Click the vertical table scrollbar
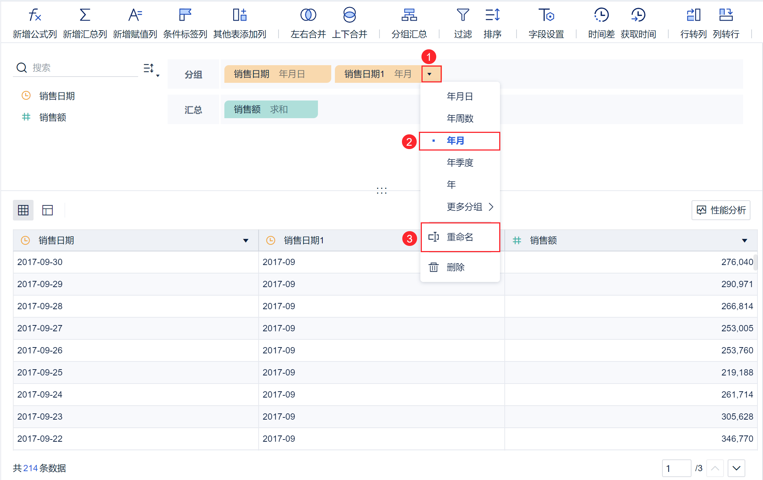The image size is (763, 480). [x=755, y=262]
